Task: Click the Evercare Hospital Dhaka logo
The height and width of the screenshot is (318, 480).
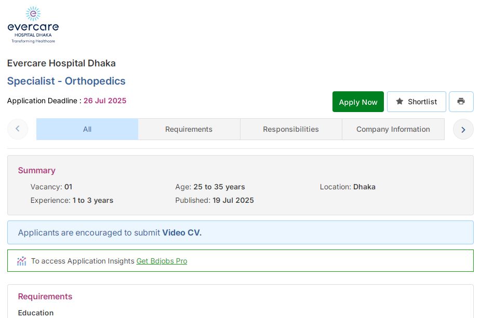Action: coord(33,25)
